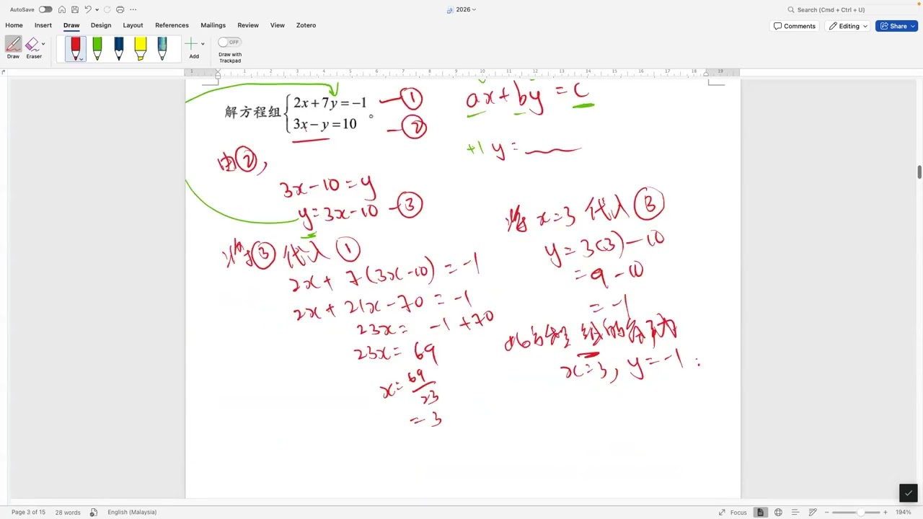Viewport: 923px width, 519px height.
Task: Select the Eraser tool
Action: [x=32, y=48]
